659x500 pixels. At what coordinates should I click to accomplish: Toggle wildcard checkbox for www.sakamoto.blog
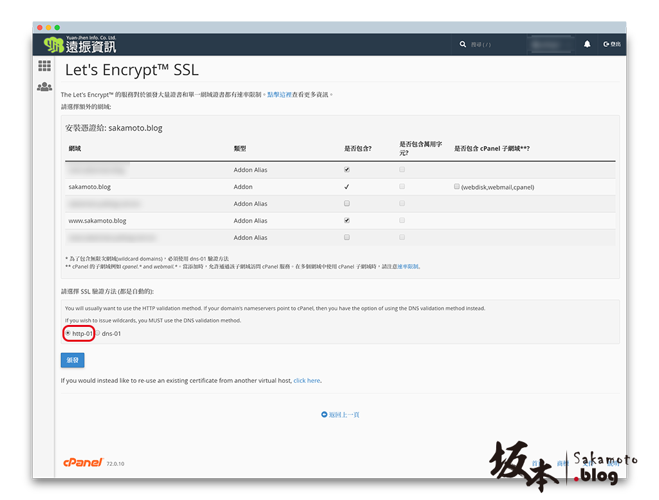tap(402, 220)
